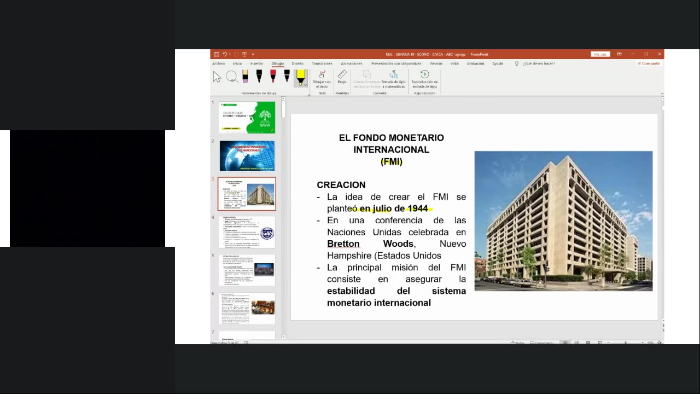Click highlighted text 'en julio de 1944'

394,208
